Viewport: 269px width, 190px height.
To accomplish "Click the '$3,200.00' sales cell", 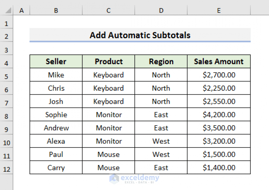I will pyautogui.click(x=219, y=141).
